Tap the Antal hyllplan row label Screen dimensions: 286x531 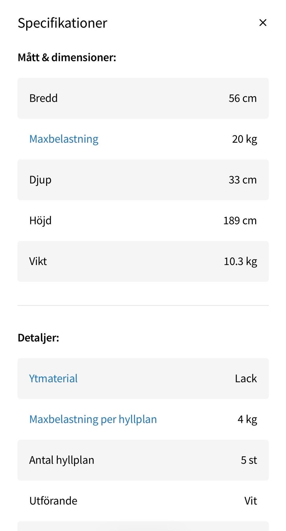pyautogui.click(x=62, y=460)
